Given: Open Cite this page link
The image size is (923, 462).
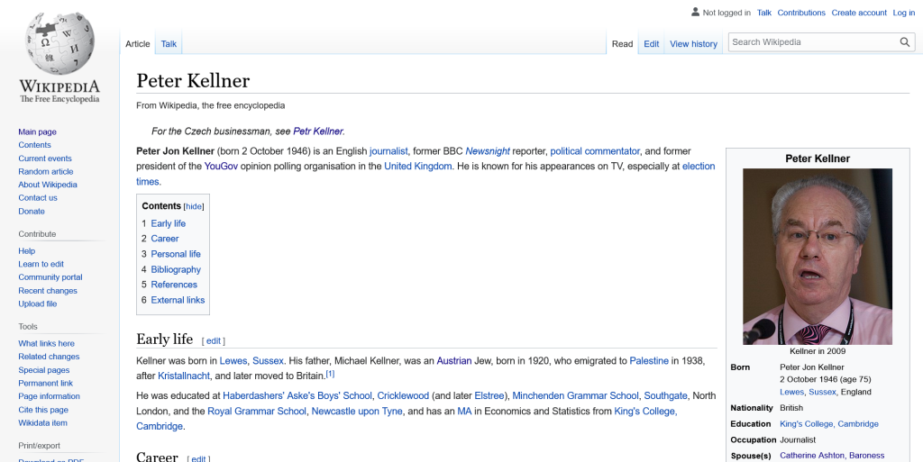Looking at the screenshot, I should coord(43,410).
